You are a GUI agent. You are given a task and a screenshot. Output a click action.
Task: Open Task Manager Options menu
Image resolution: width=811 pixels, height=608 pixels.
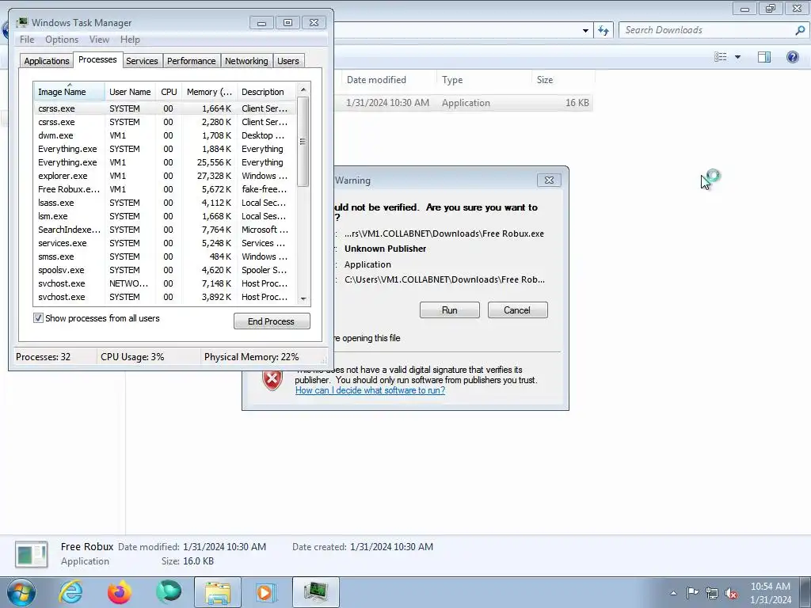click(62, 40)
